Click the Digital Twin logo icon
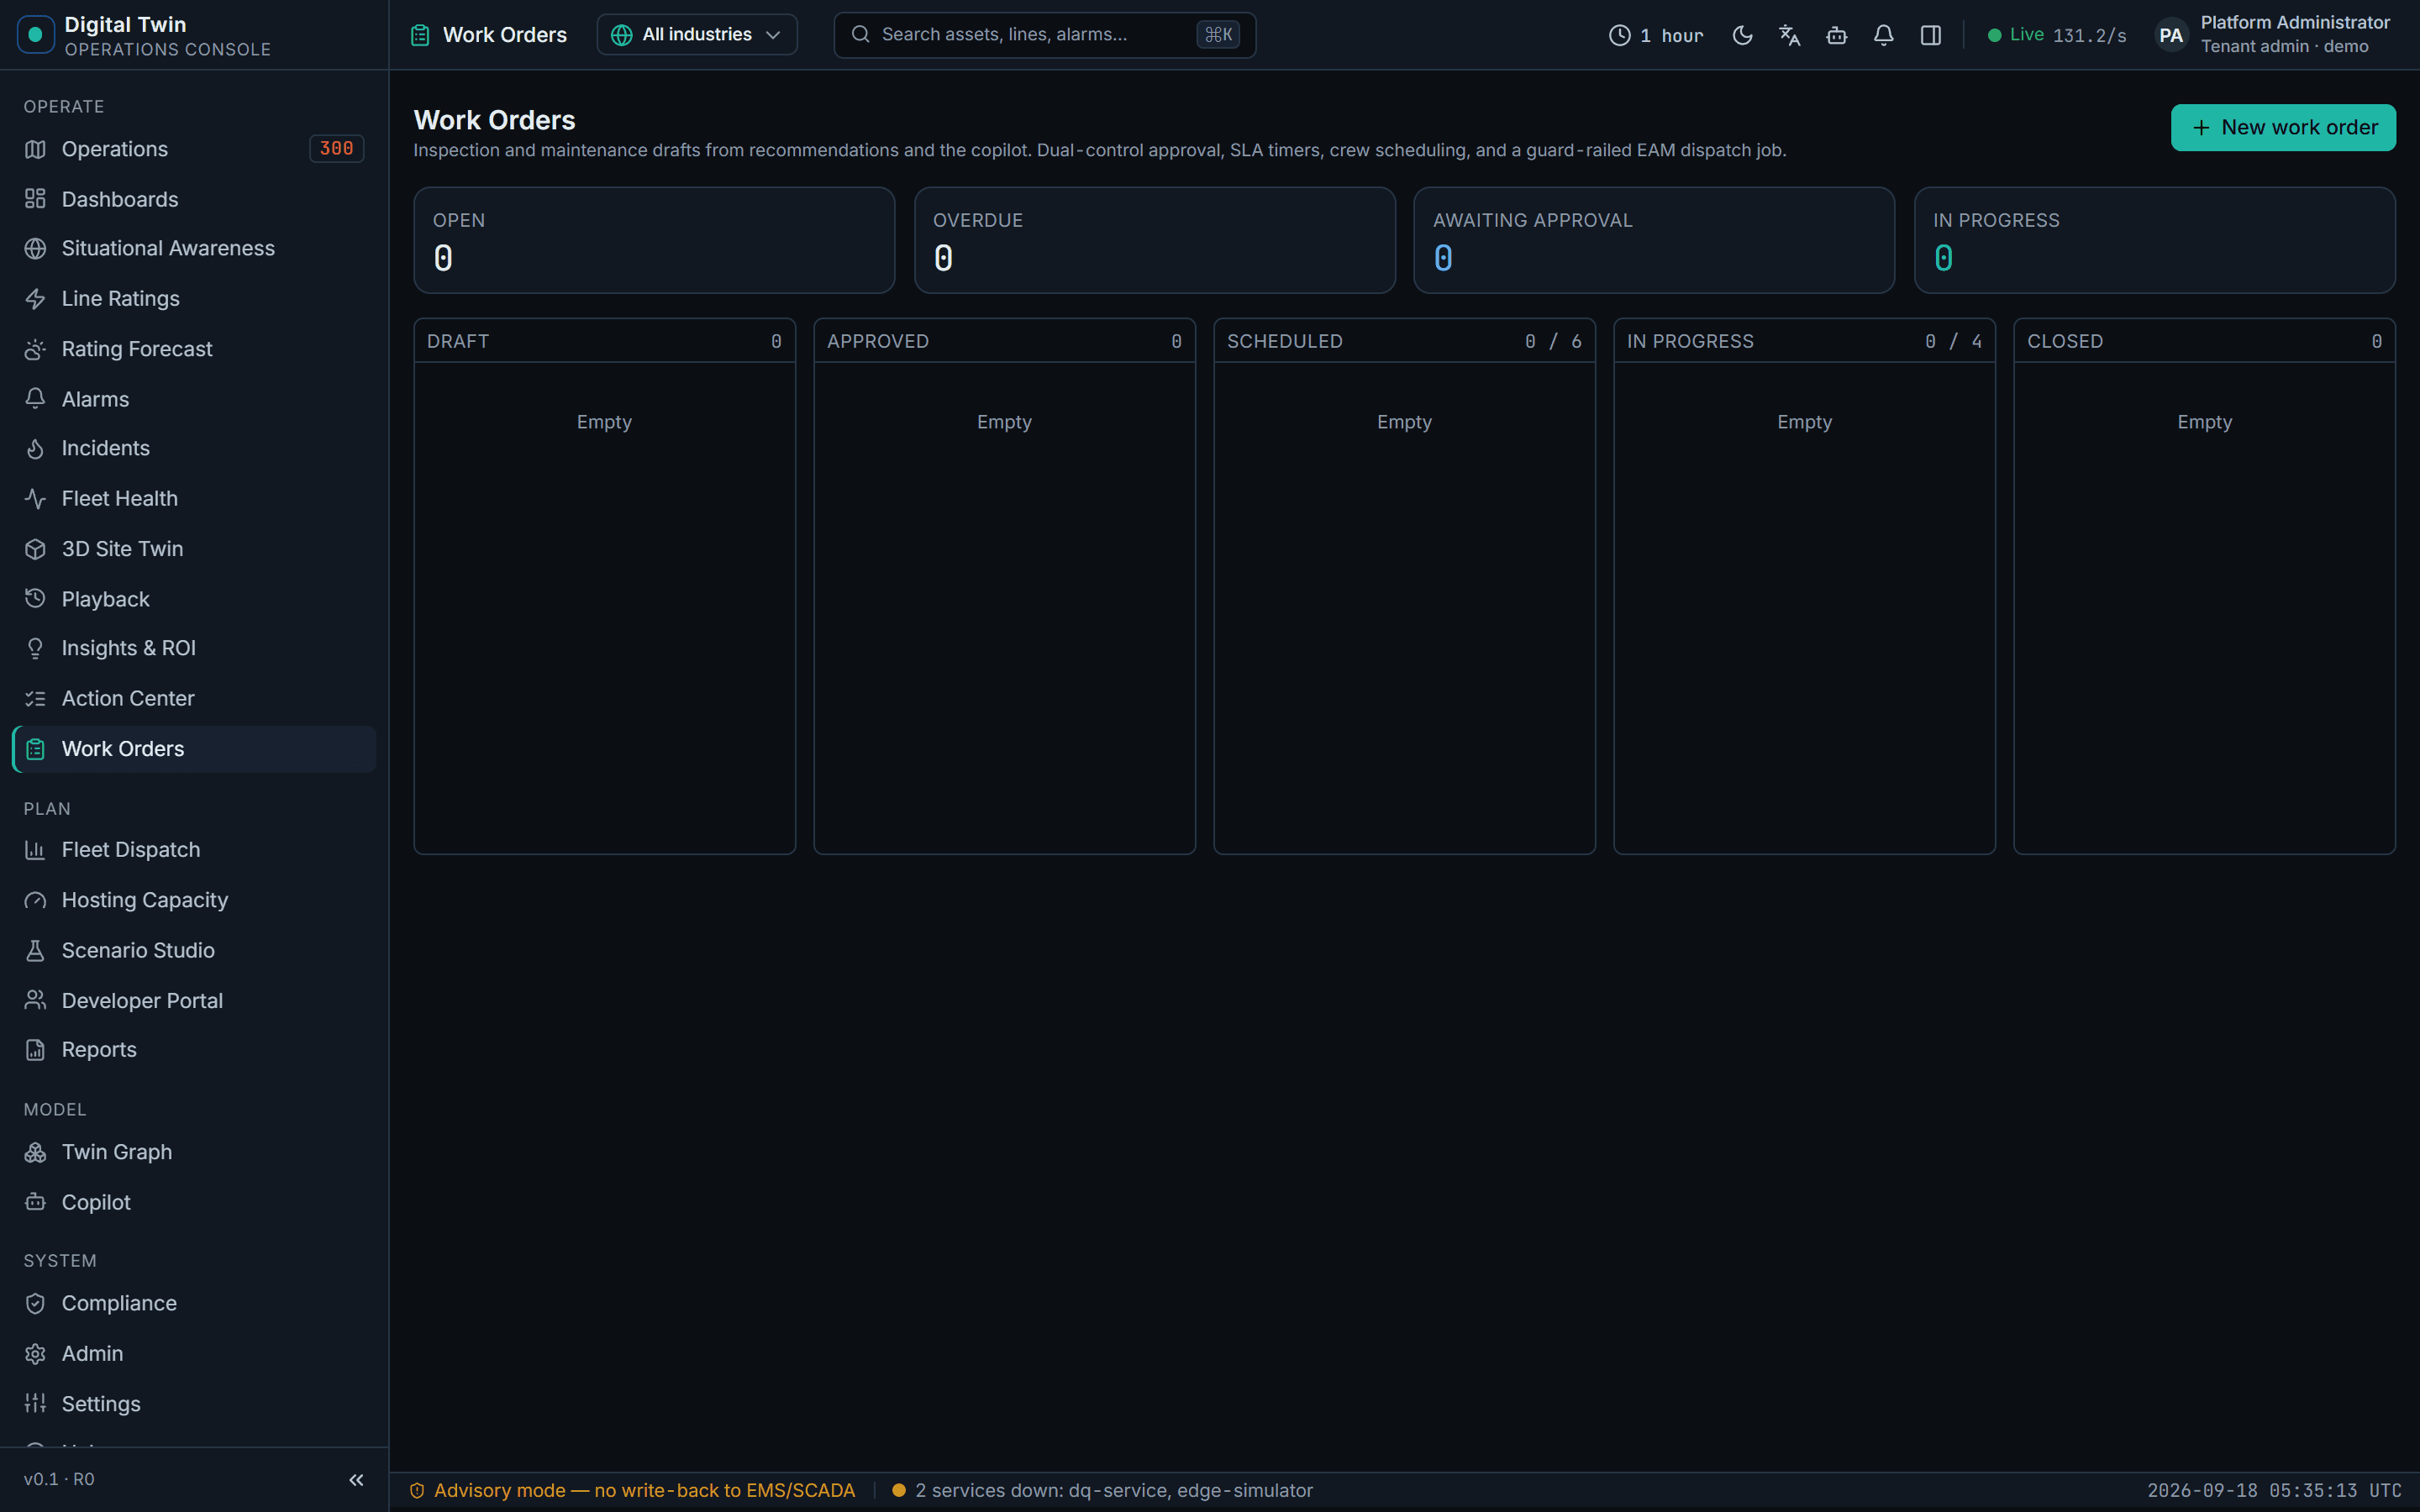The height and width of the screenshot is (1512, 2420). pyautogui.click(x=36, y=35)
